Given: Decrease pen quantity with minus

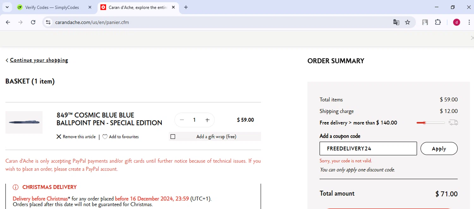Looking at the screenshot, I should [x=182, y=120].
